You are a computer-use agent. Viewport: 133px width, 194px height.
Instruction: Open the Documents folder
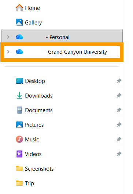pos(39,110)
